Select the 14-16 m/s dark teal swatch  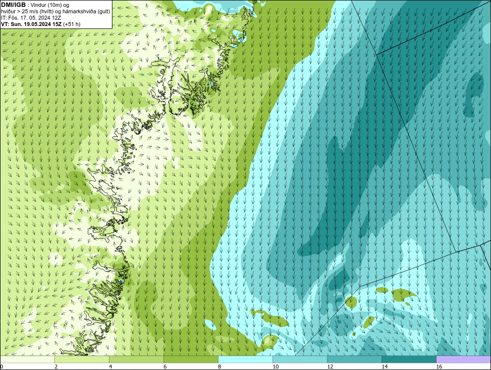pos(409,359)
